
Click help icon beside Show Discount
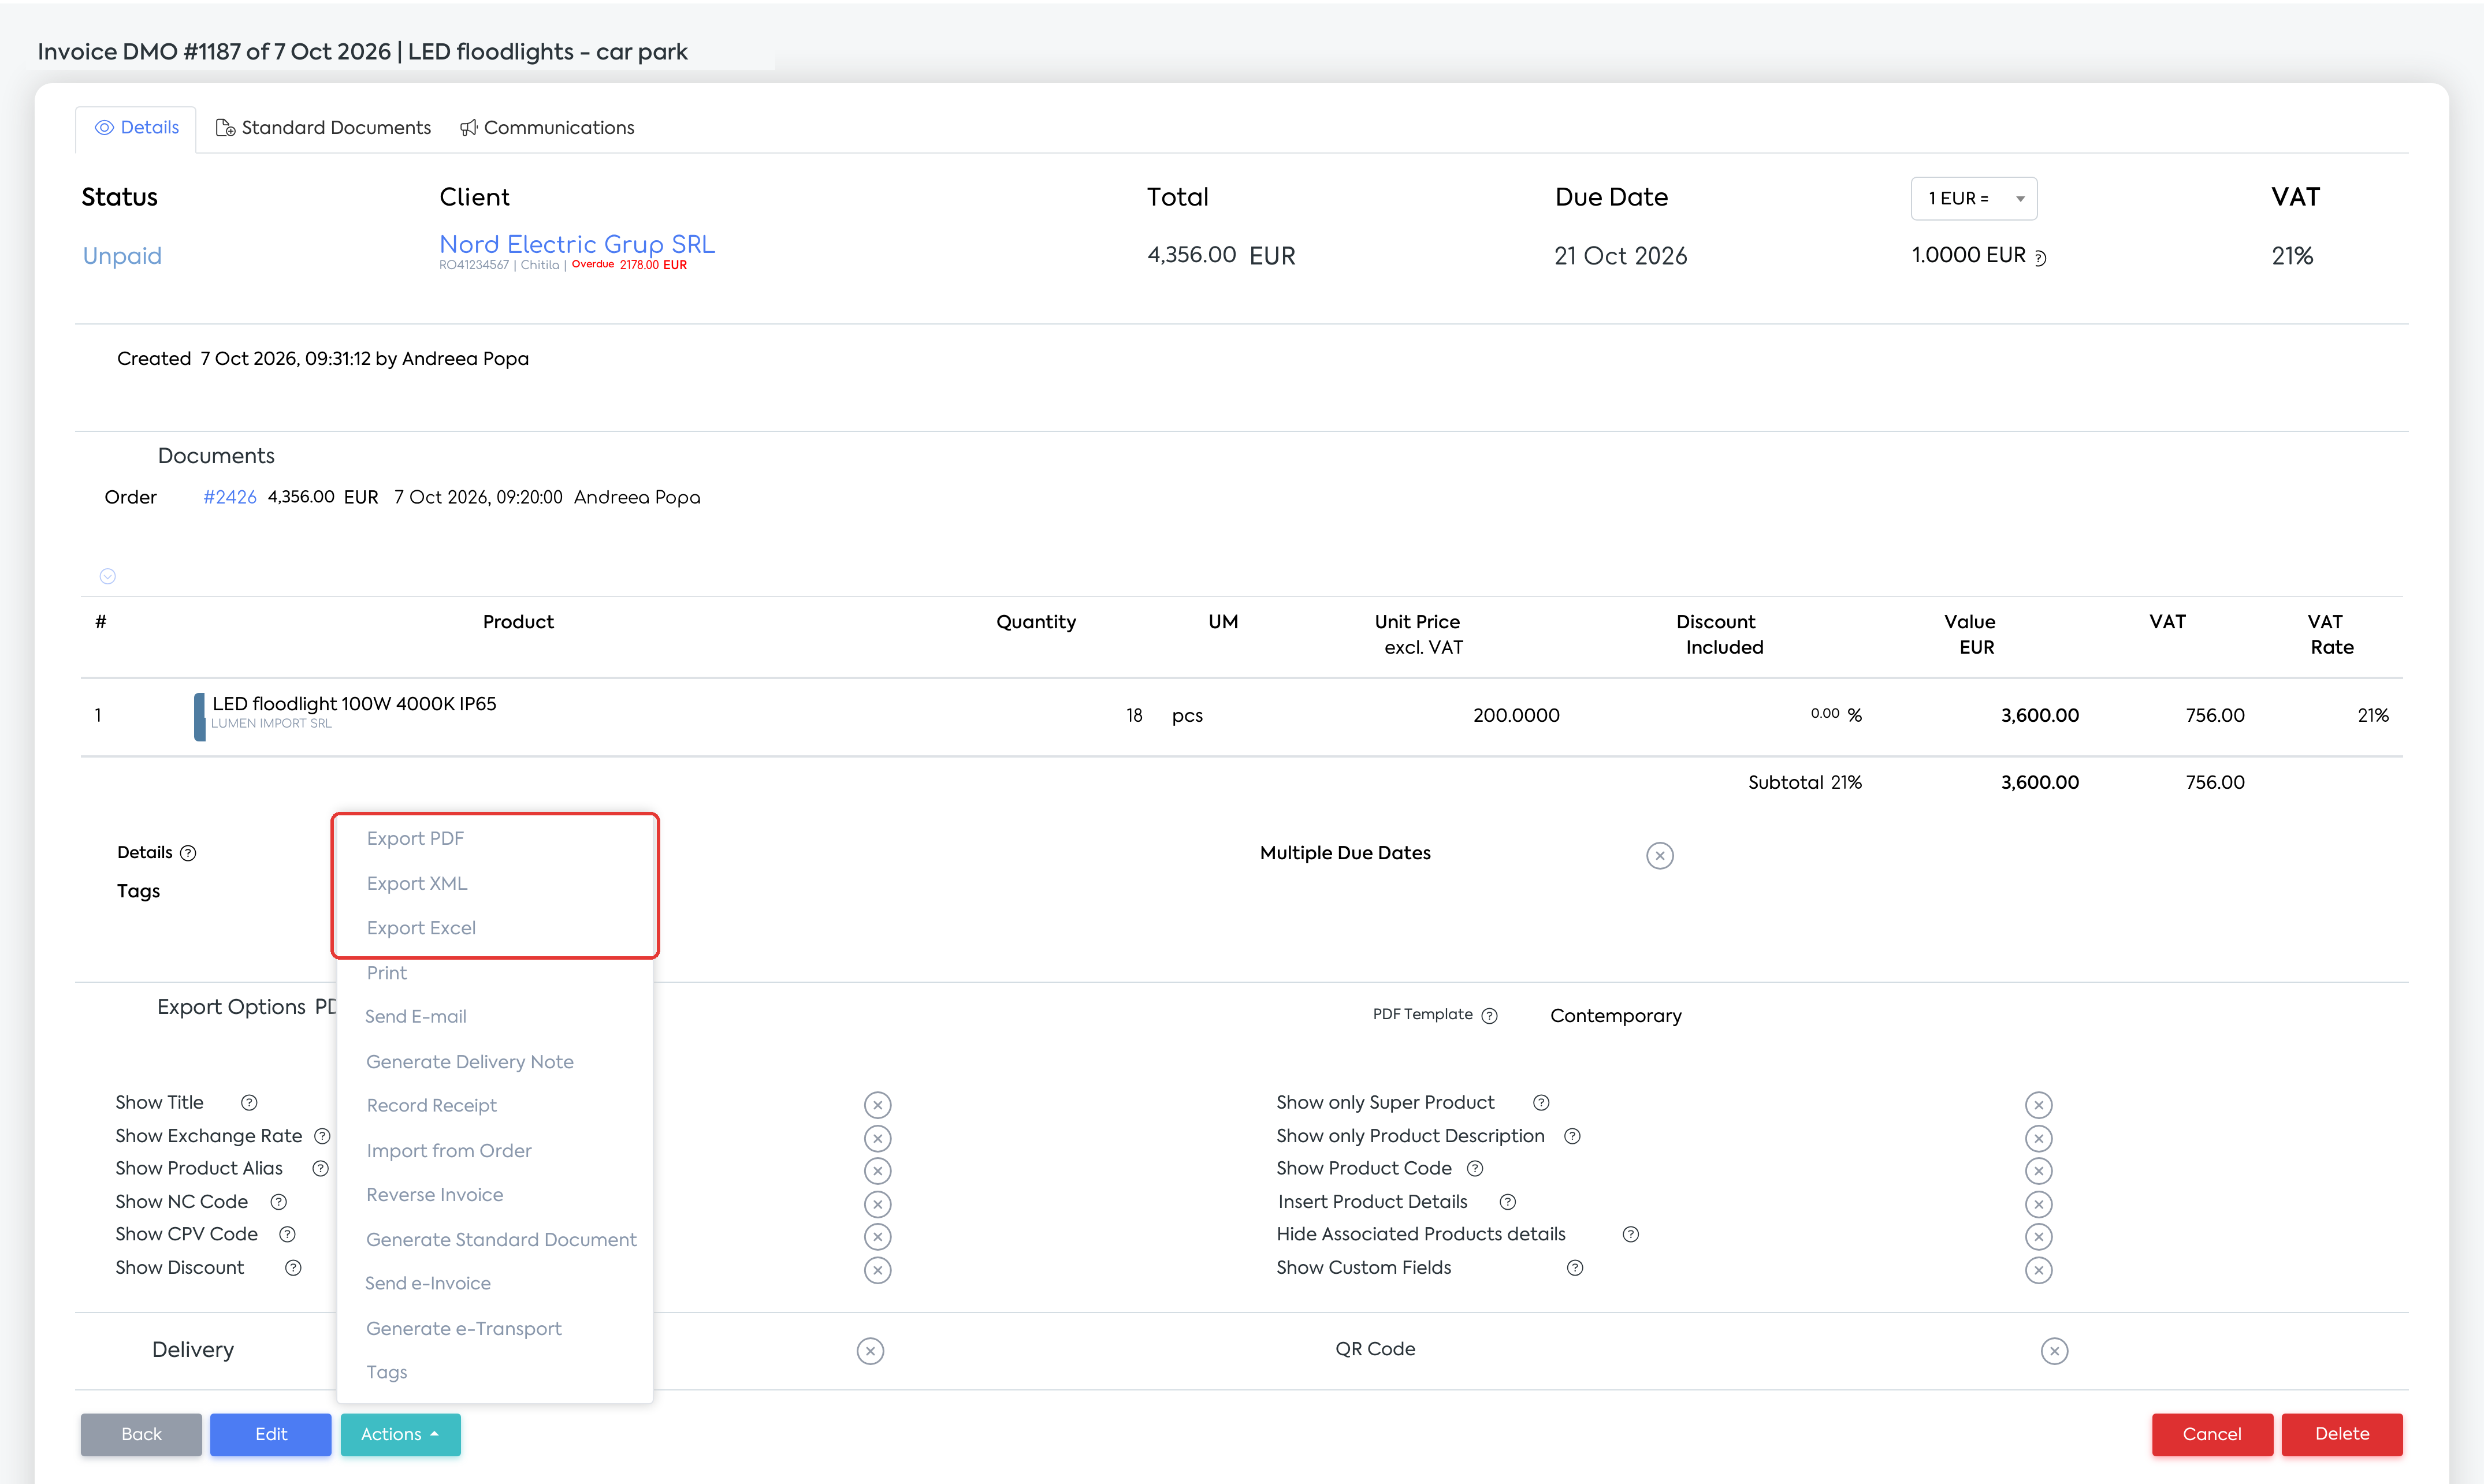point(293,1268)
